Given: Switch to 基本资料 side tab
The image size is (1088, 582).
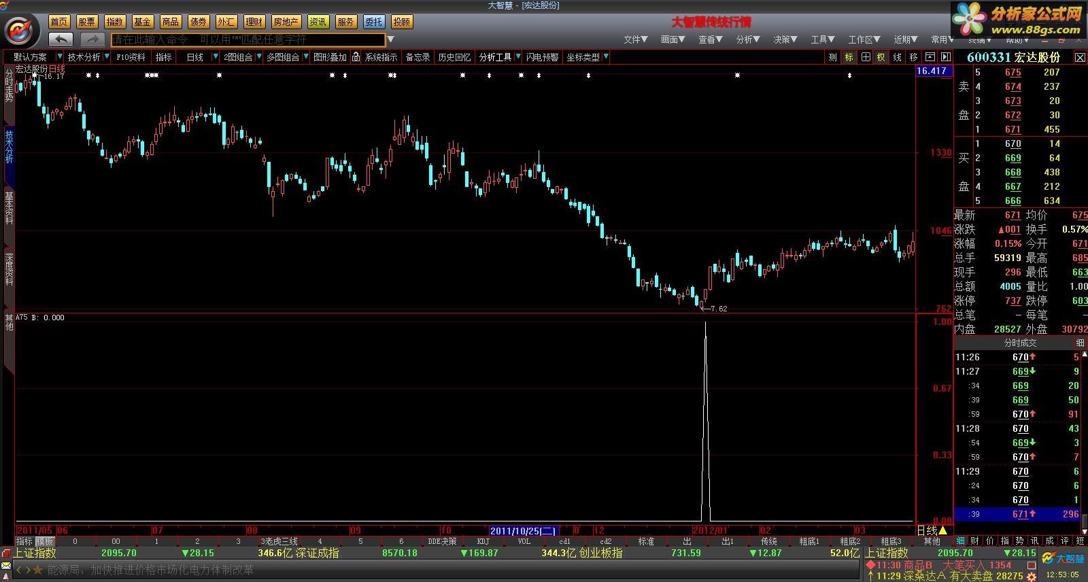Looking at the screenshot, I should pyautogui.click(x=9, y=207).
